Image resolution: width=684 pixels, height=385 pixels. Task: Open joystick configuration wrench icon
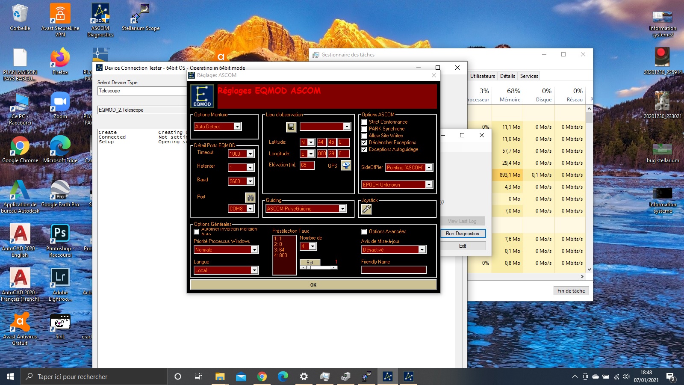[366, 209]
